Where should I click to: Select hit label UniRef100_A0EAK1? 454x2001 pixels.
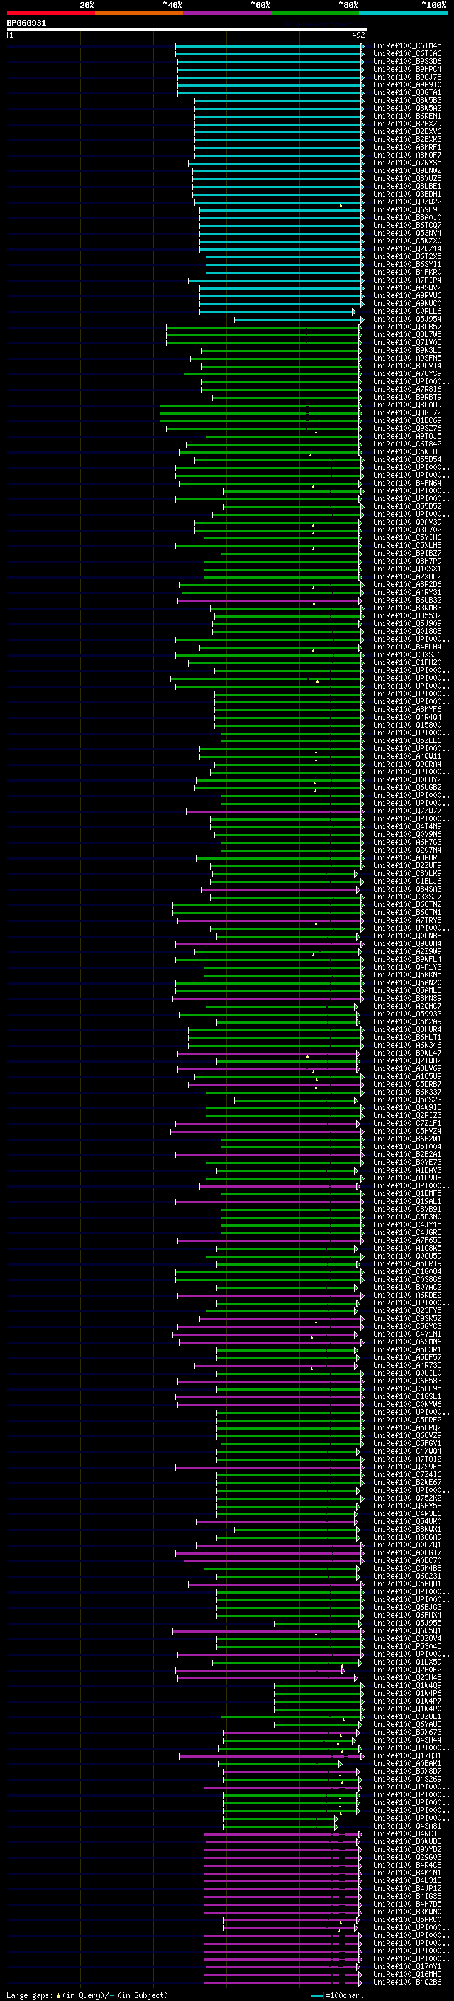coord(407,1765)
